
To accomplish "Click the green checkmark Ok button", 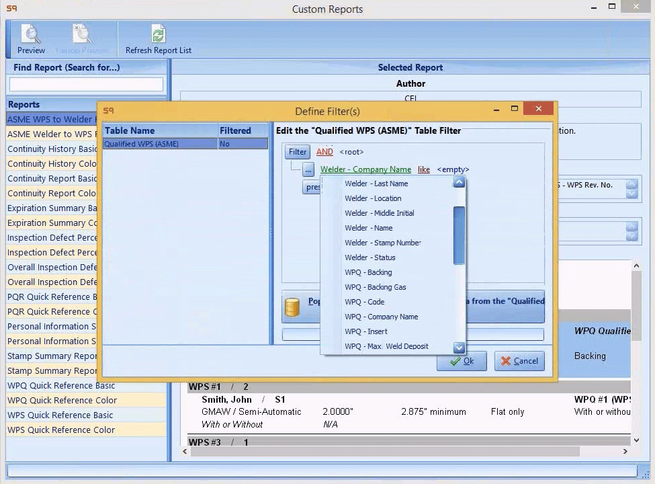I will (462, 361).
